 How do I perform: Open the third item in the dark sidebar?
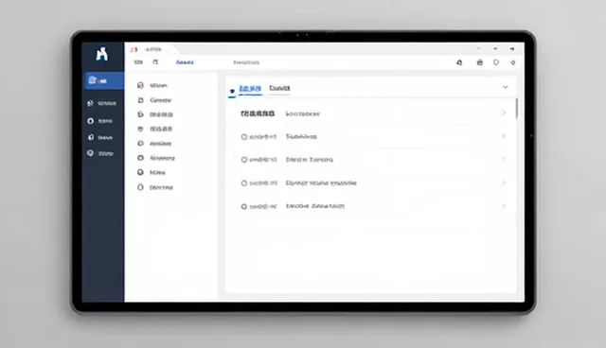point(99,121)
